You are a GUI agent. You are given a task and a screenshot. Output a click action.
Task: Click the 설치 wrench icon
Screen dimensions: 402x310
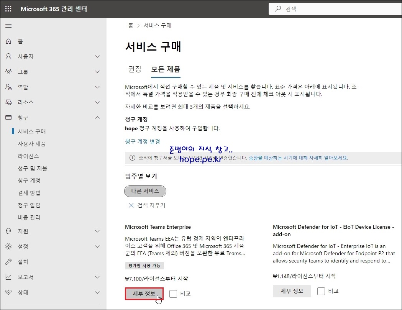8,262
